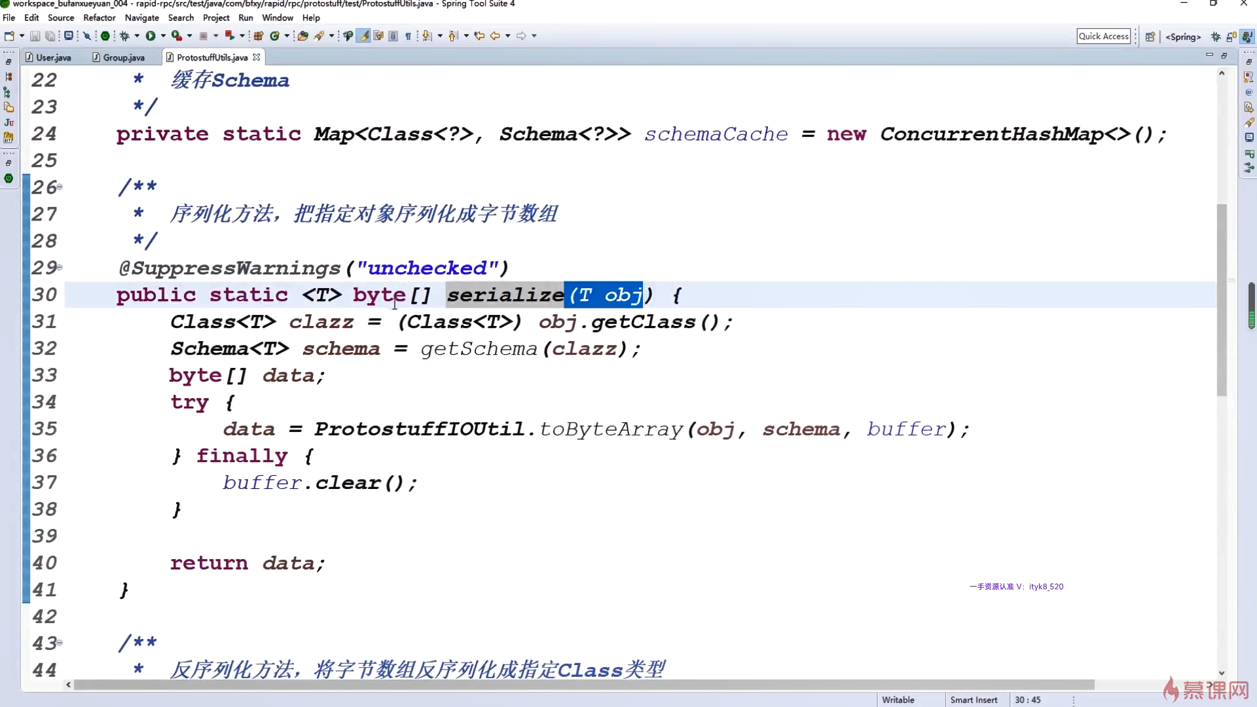Image resolution: width=1257 pixels, height=707 pixels.
Task: Switch to the Group.java tab
Action: tap(123, 58)
